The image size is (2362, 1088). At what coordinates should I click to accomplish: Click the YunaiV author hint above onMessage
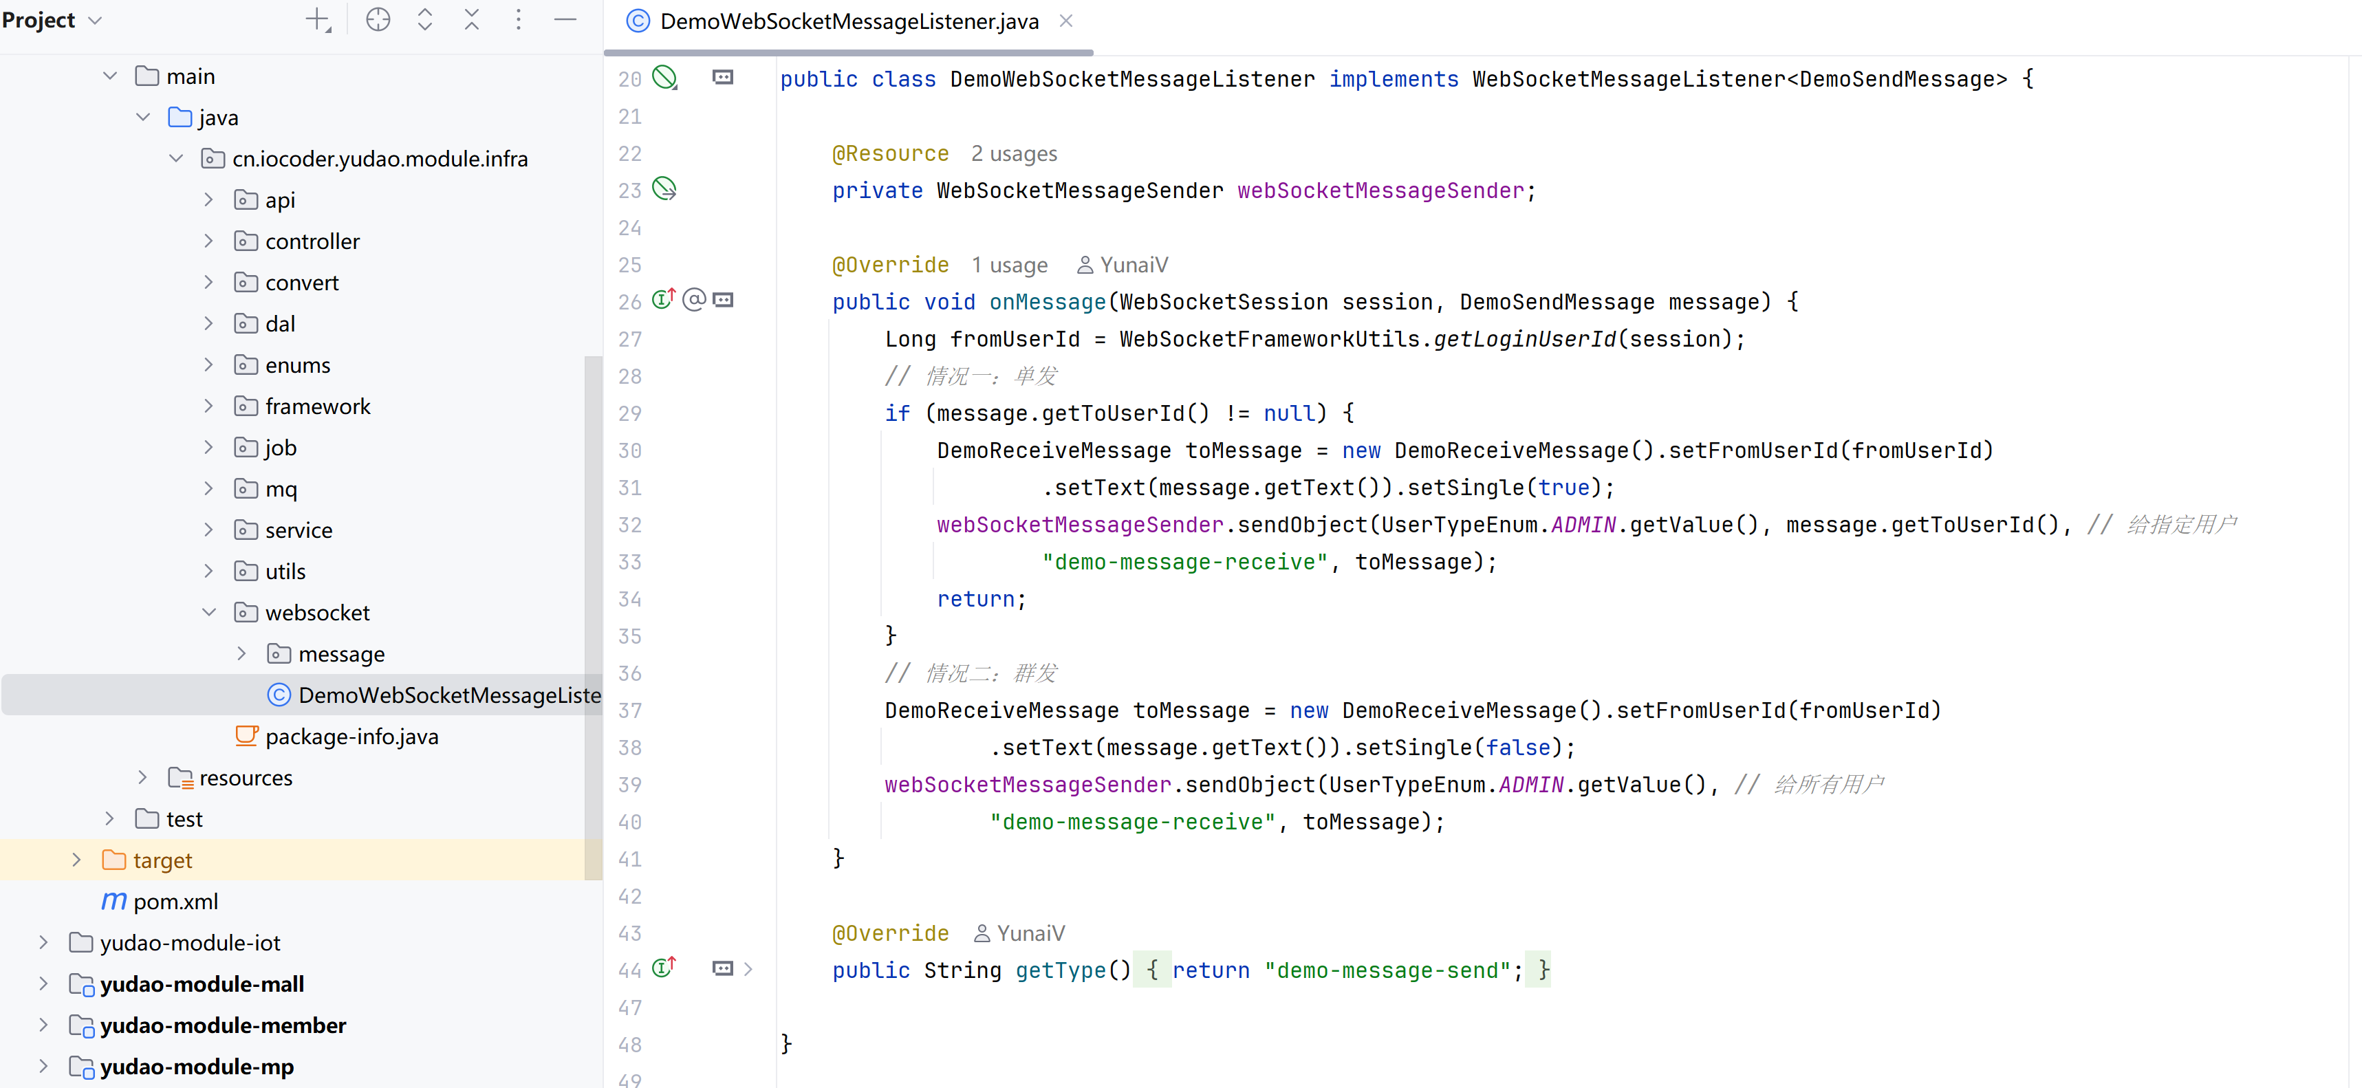click(x=1123, y=265)
